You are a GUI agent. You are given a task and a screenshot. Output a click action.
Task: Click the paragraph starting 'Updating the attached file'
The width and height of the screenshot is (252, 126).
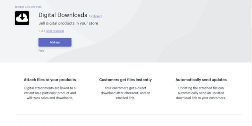[x=201, y=93]
